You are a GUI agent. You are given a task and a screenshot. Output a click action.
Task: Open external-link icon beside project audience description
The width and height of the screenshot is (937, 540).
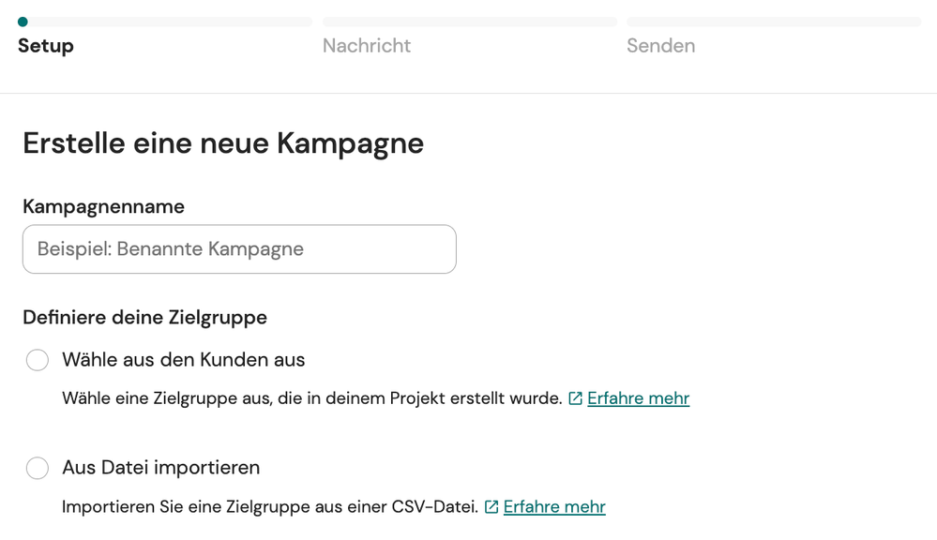[575, 398]
